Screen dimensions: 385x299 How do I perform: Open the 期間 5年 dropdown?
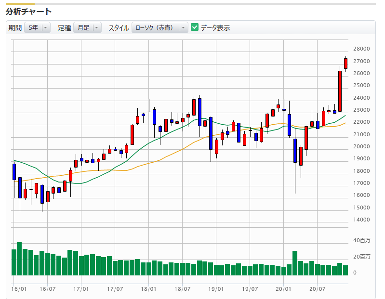point(37,28)
